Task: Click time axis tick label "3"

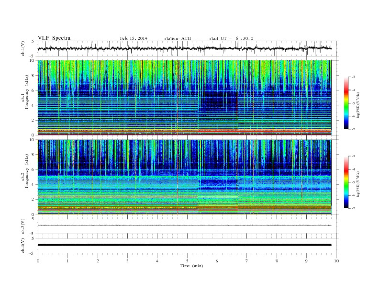Action: tap(127, 261)
